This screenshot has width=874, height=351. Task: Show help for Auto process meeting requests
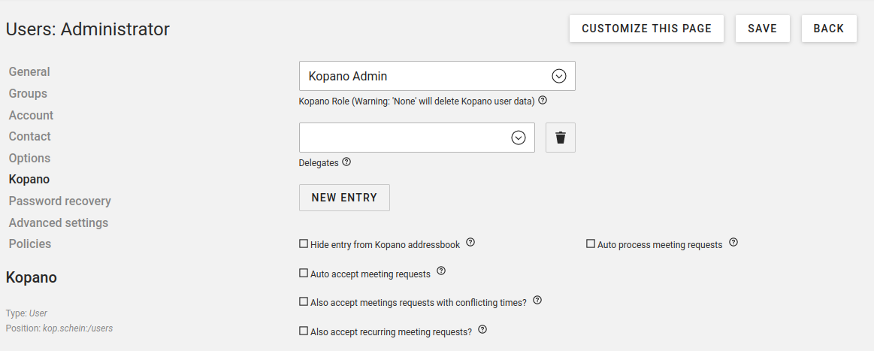coord(733,242)
